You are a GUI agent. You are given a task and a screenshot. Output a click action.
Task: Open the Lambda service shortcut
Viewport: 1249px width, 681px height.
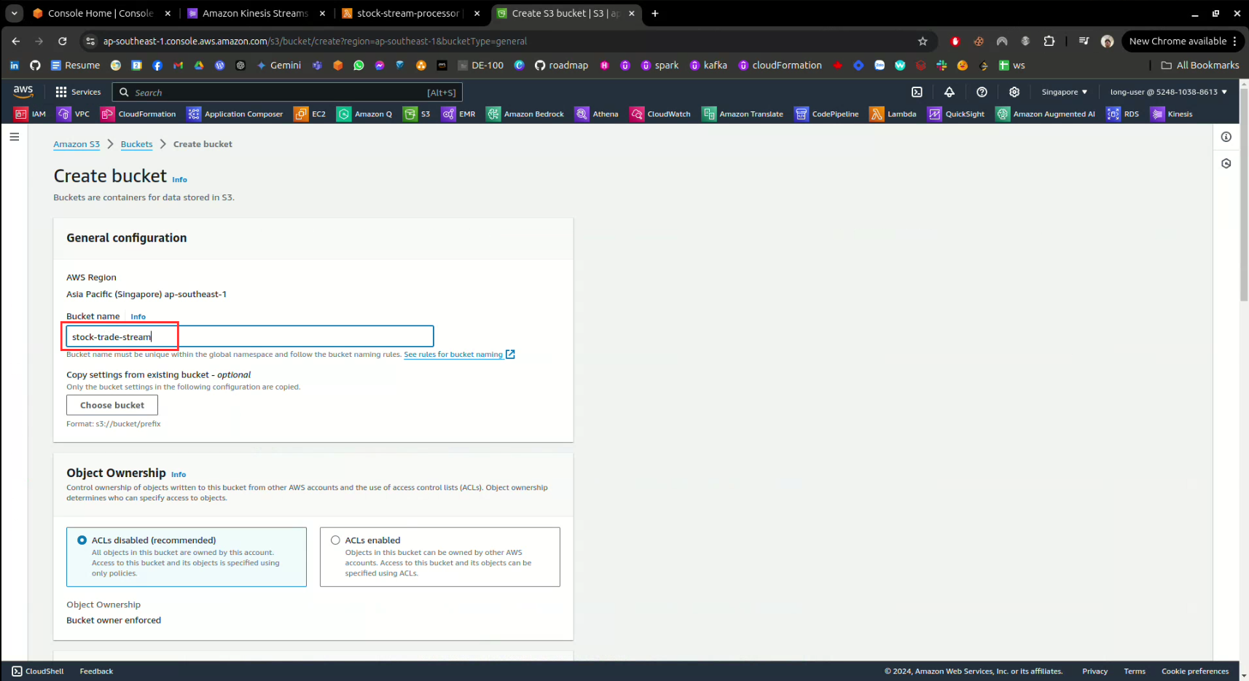point(893,114)
